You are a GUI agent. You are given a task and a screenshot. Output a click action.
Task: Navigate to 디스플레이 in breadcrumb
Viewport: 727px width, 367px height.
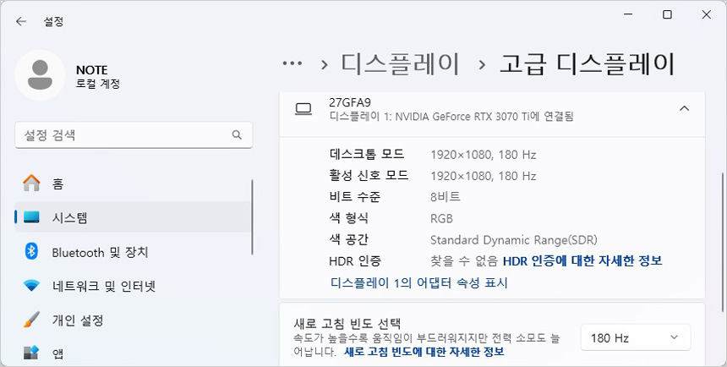coord(400,63)
